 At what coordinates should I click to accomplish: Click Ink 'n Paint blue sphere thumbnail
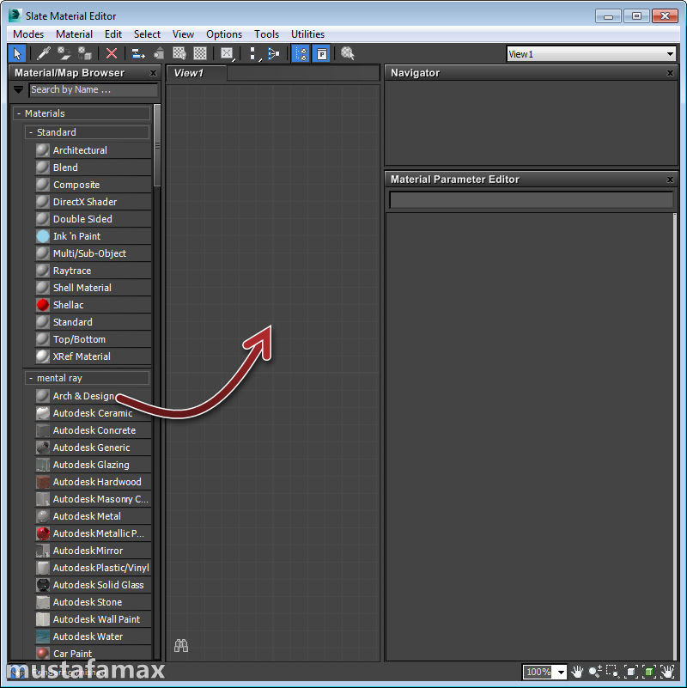click(43, 236)
